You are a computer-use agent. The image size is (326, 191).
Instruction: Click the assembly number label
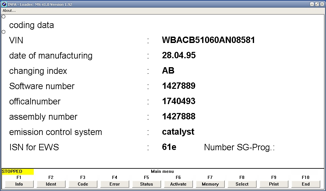coord(43,117)
